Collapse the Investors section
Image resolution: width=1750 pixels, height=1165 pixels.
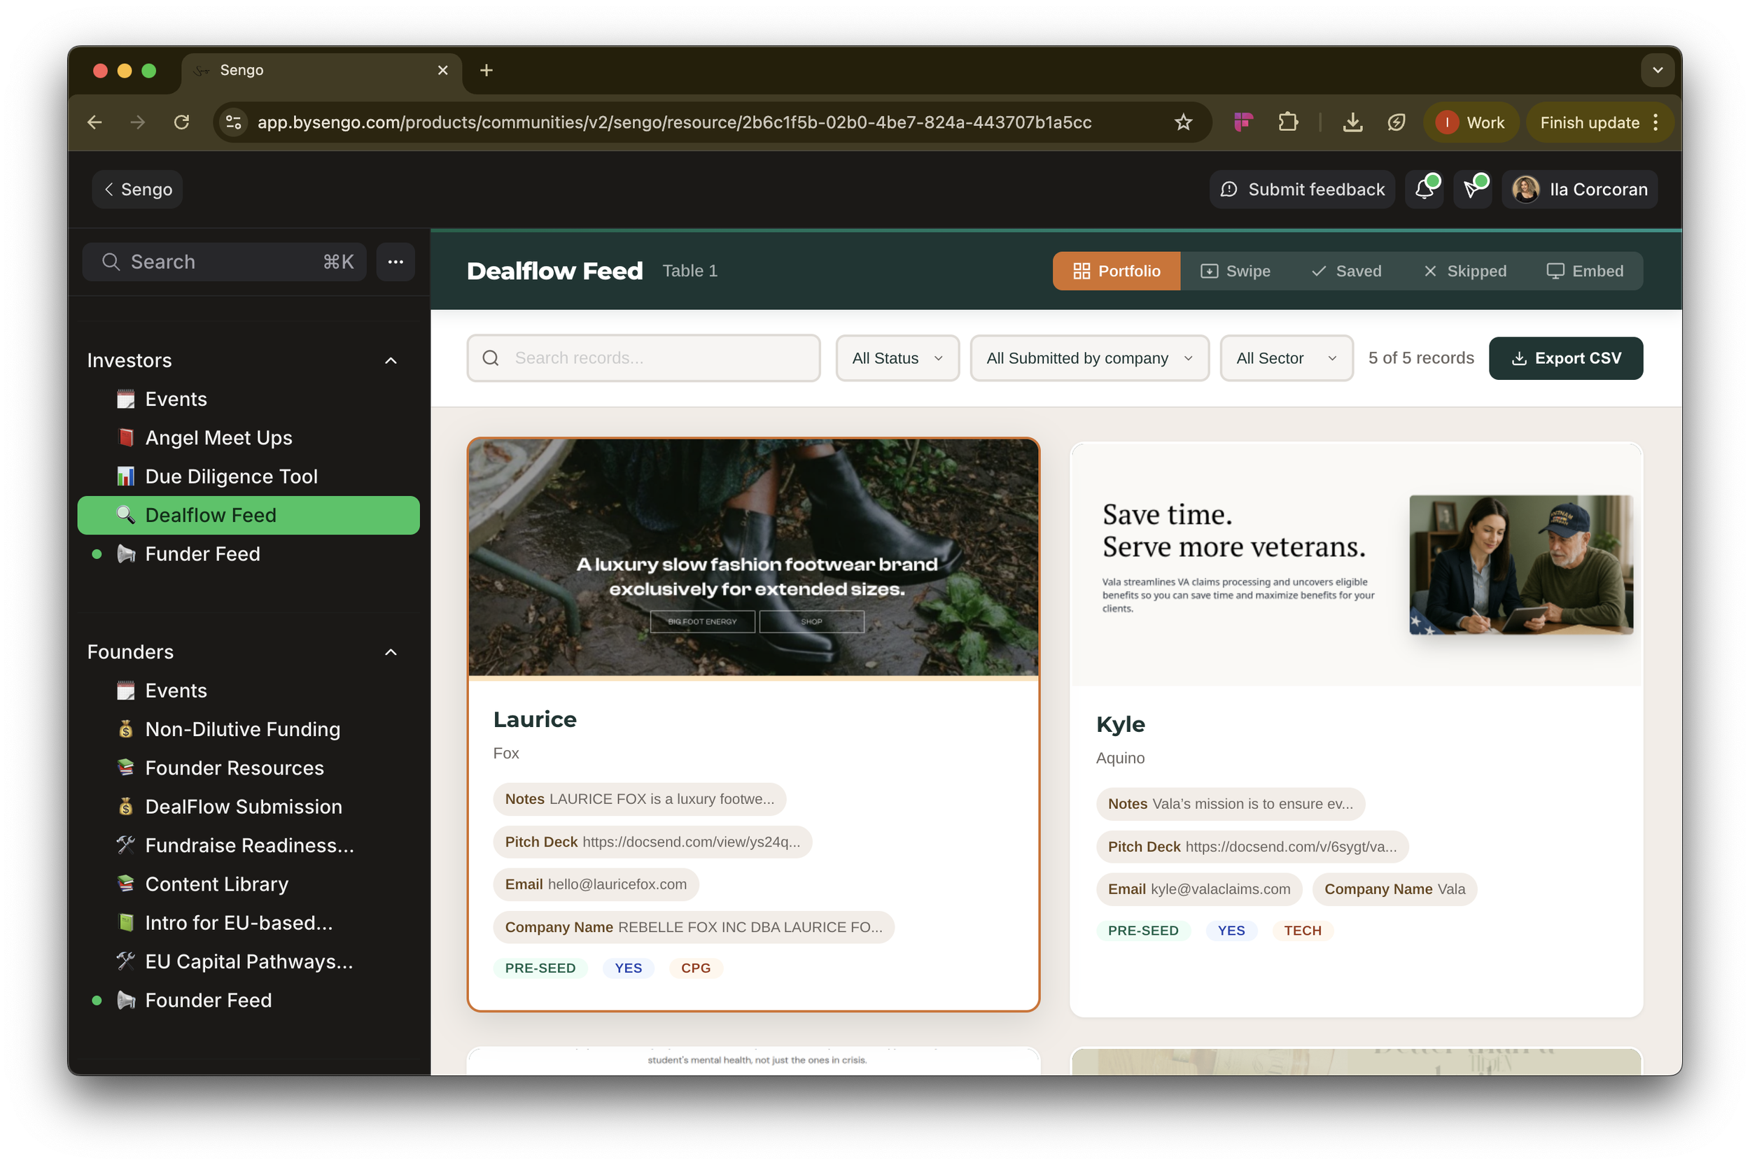[391, 360]
